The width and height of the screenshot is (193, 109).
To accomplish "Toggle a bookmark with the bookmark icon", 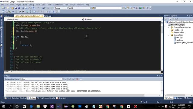I will [x=34, y=12].
